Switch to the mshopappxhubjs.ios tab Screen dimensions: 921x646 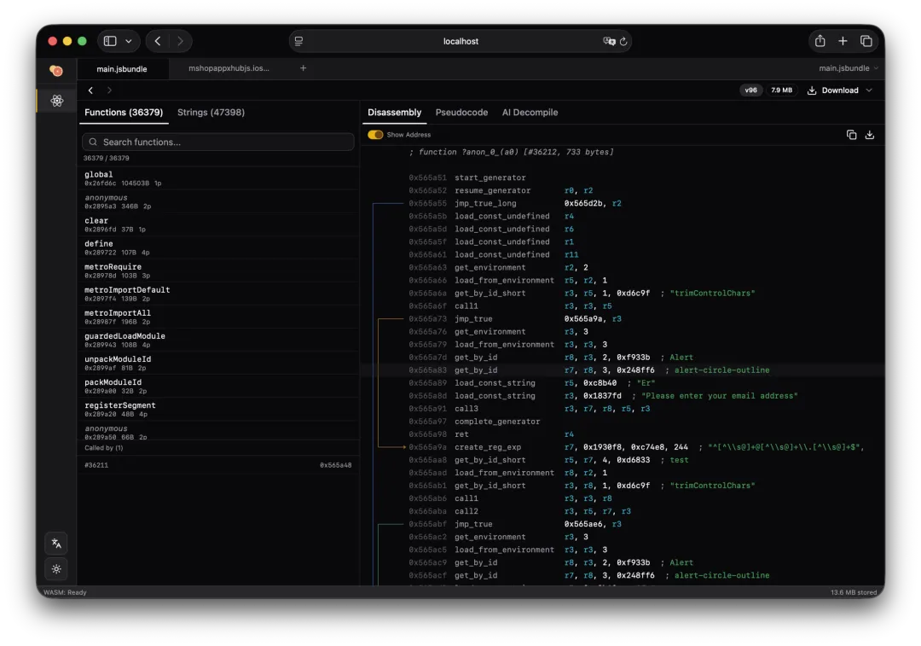click(x=229, y=68)
